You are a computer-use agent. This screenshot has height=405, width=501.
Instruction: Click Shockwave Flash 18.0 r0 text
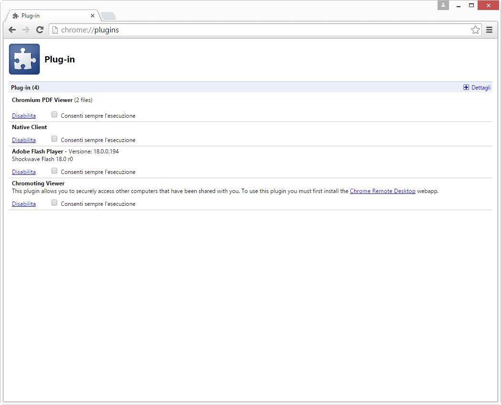coord(42,159)
